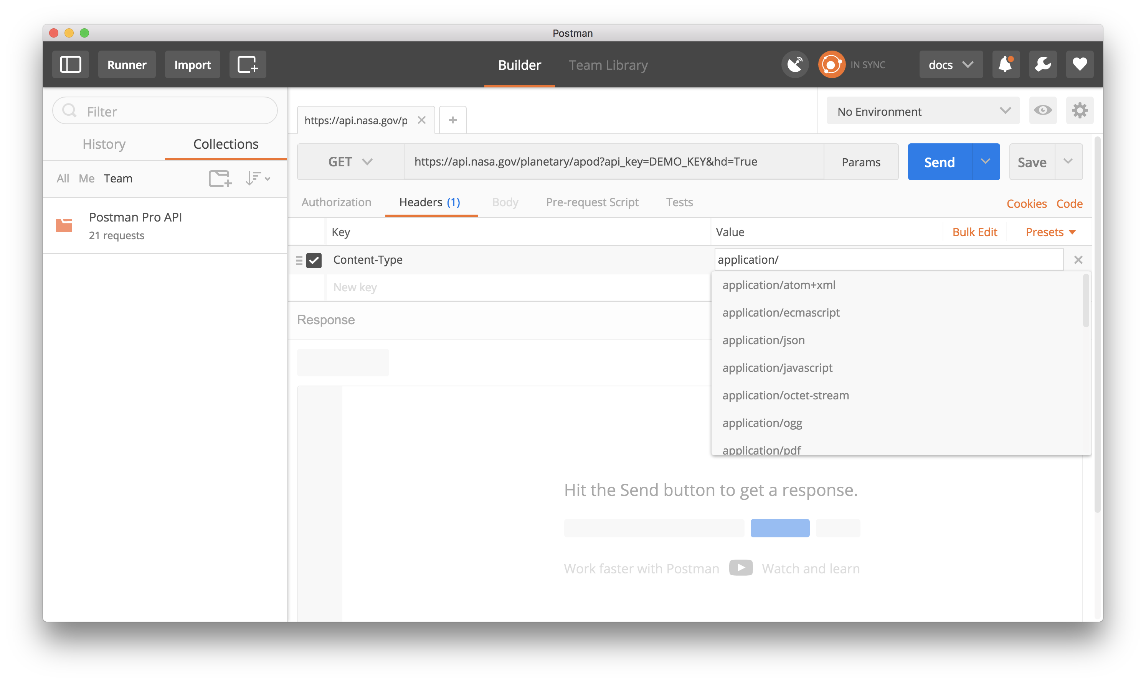
Task: Uncheck the Content-Type header checkbox
Action: point(314,261)
